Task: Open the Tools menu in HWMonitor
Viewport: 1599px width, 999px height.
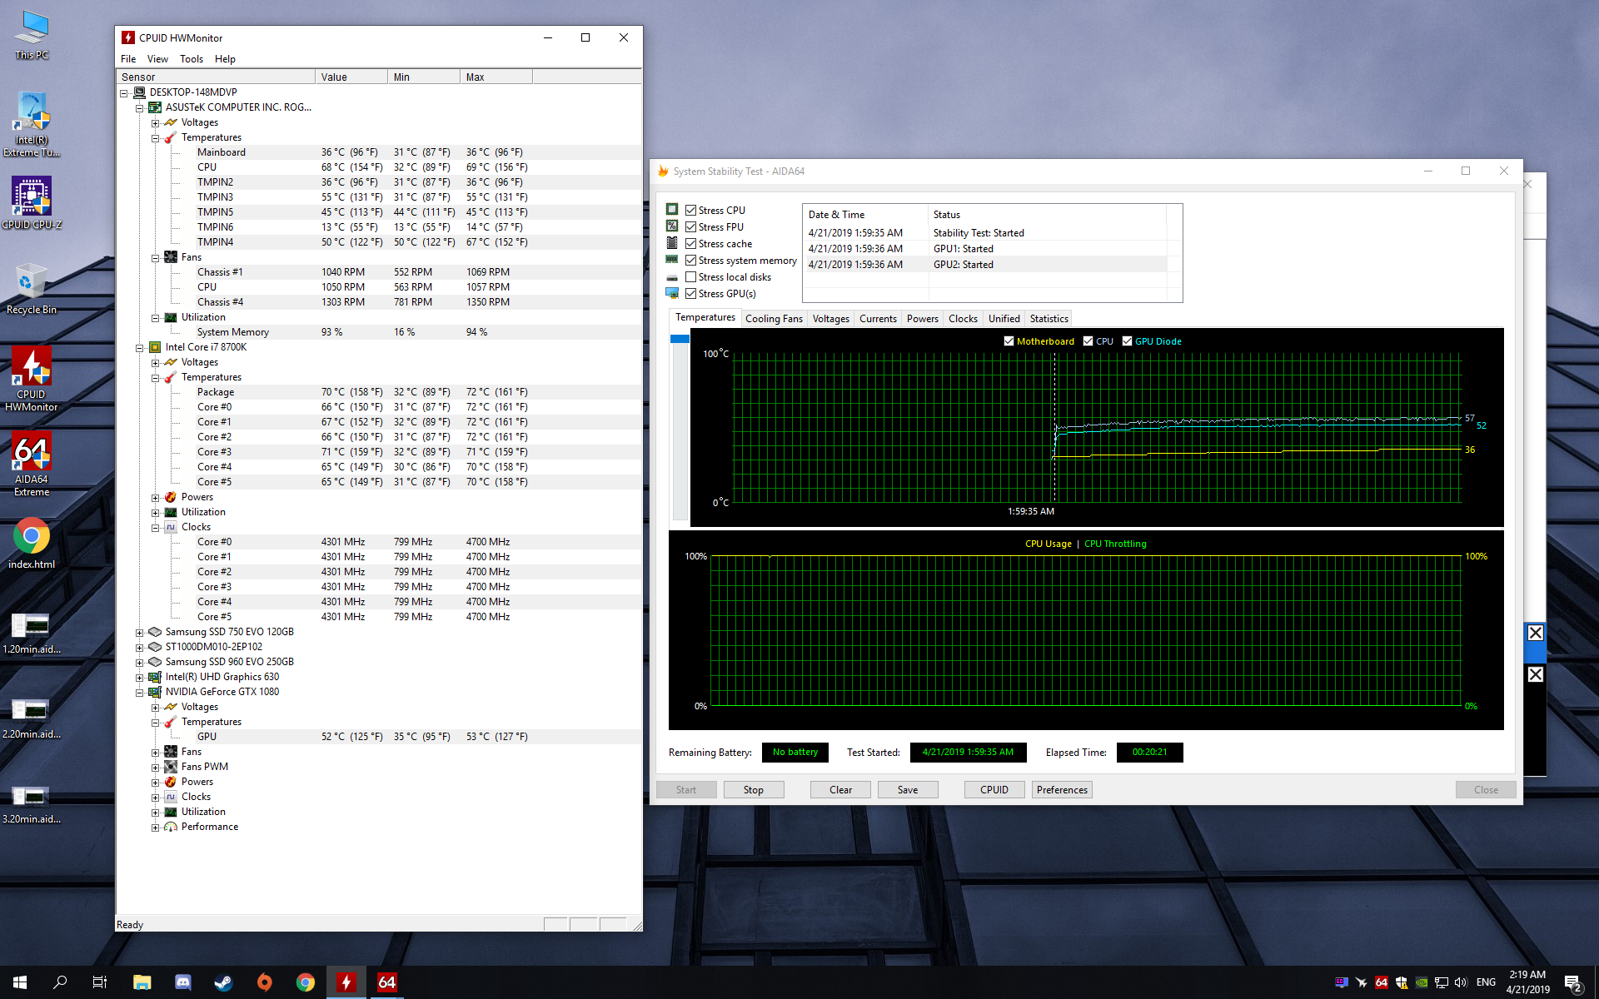Action: click(x=191, y=59)
